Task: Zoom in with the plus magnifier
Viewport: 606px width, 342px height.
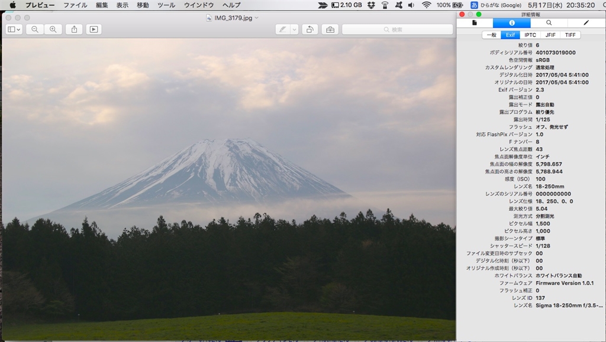Action: pos(53,30)
